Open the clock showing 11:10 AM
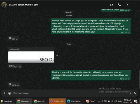 [x=127, y=101]
